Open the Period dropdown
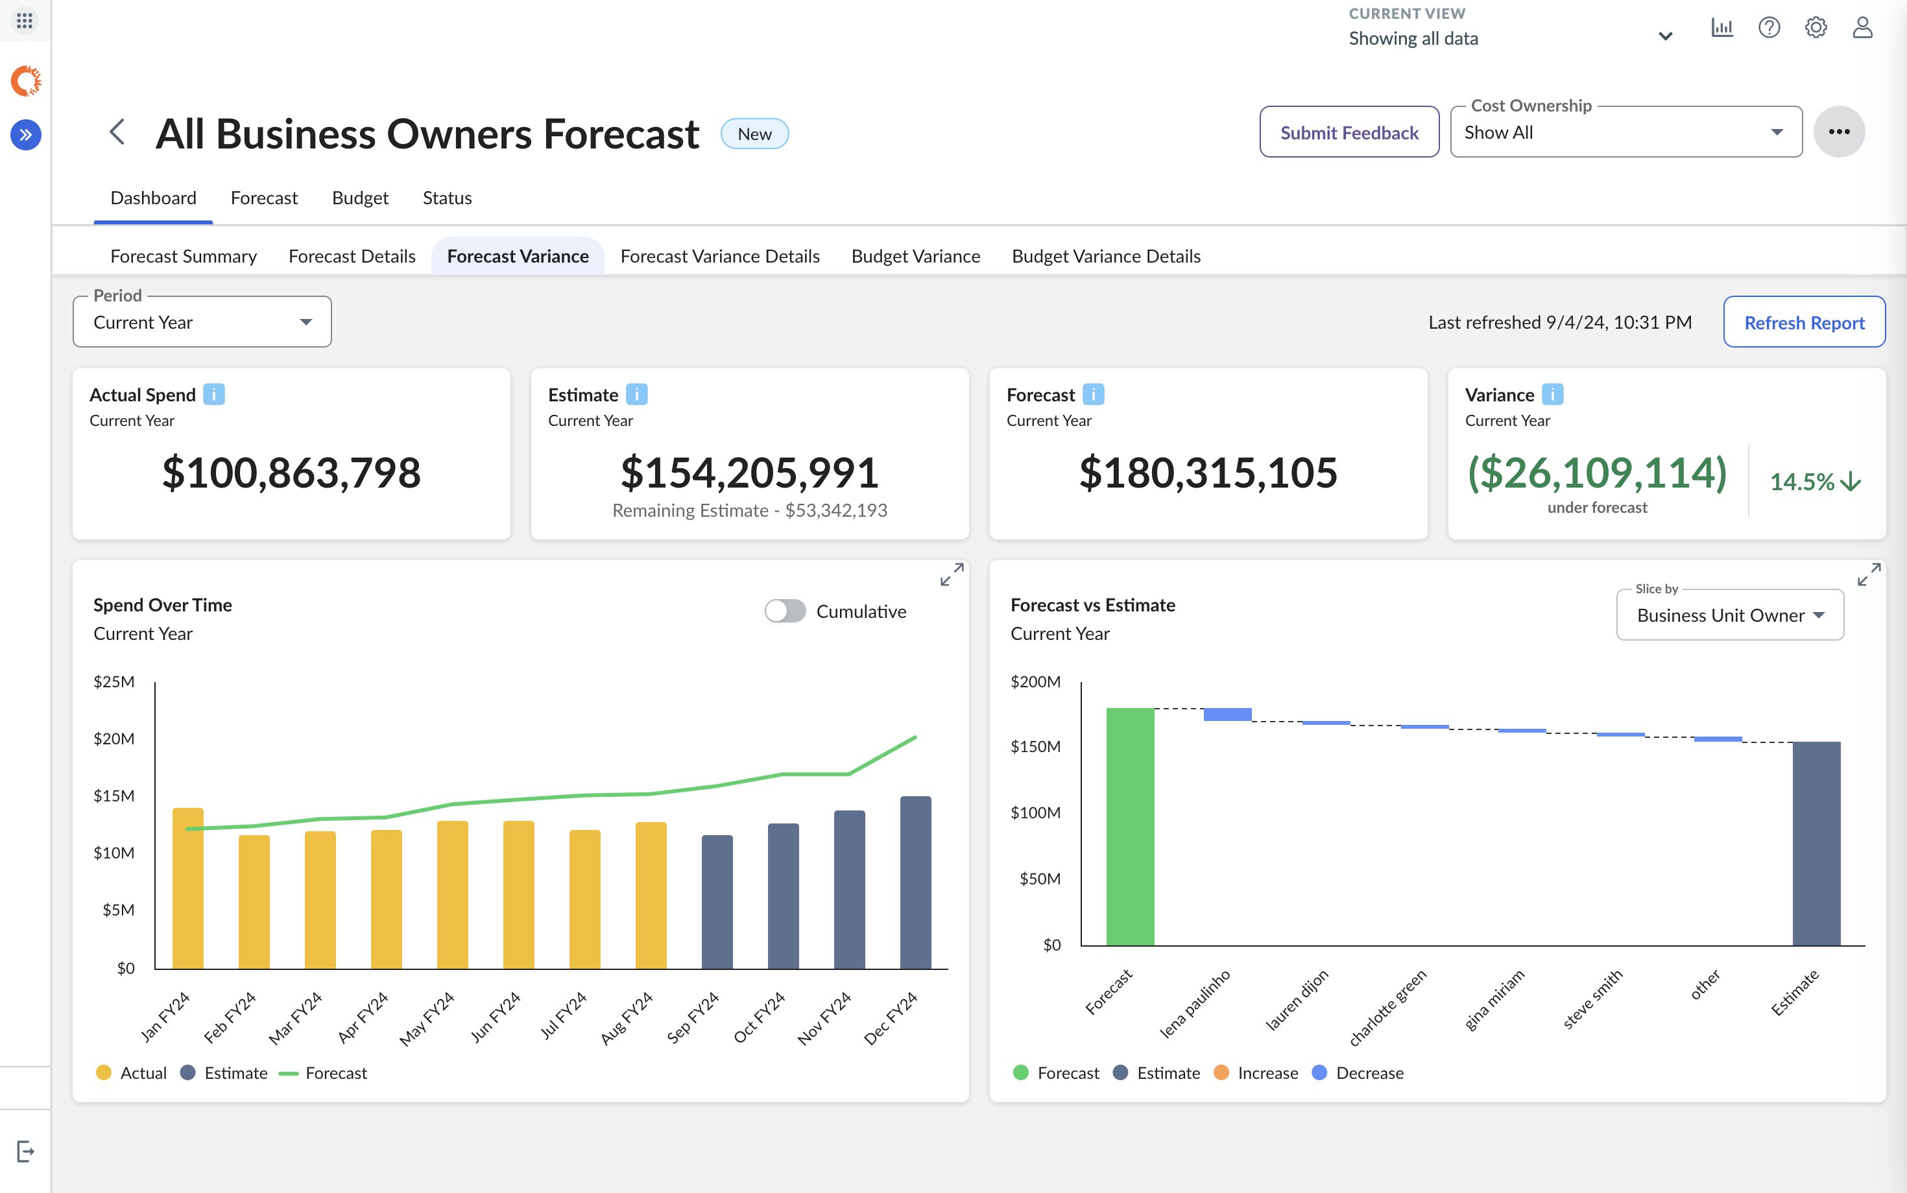This screenshot has width=1907, height=1193. (202, 322)
